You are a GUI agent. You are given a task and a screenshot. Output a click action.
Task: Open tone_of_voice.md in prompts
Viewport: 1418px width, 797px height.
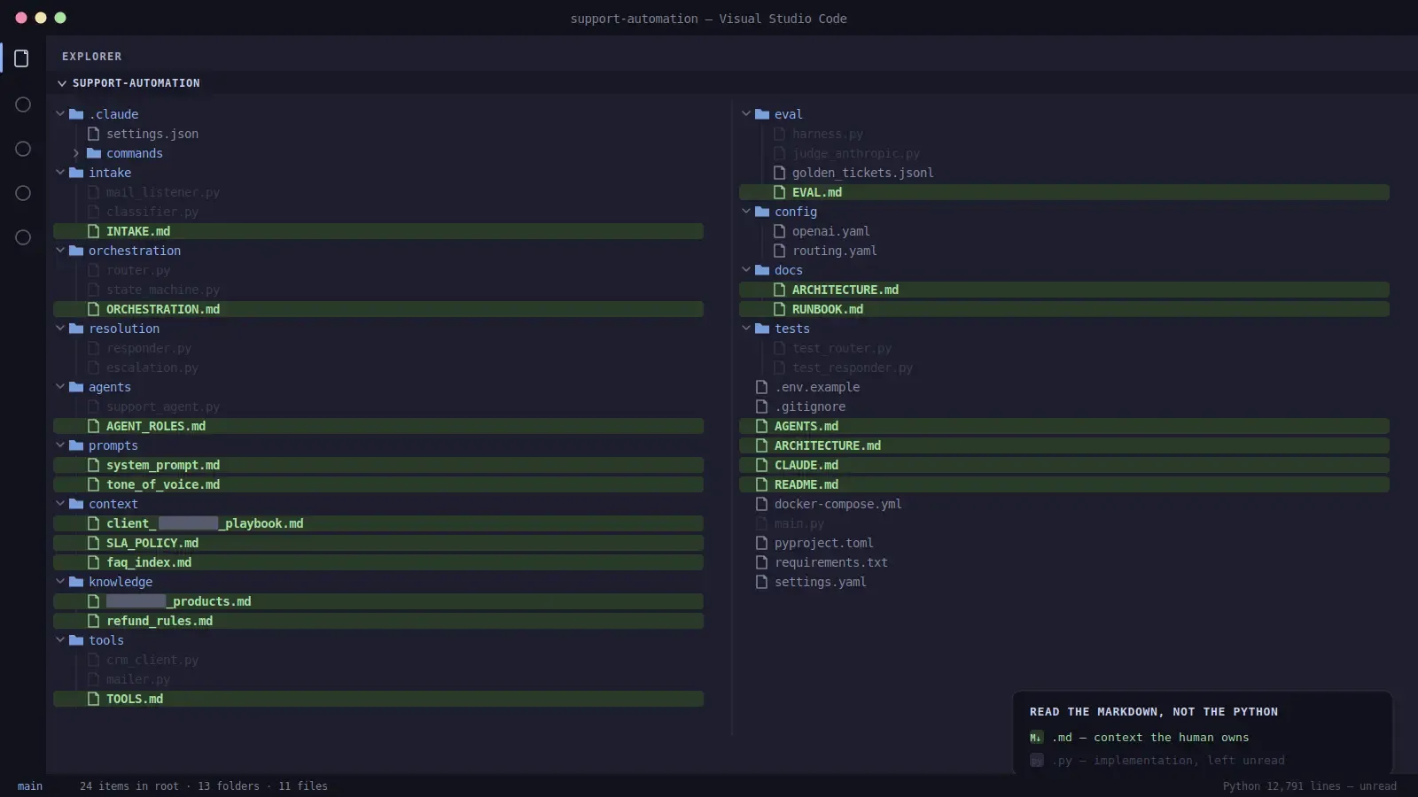point(378,484)
